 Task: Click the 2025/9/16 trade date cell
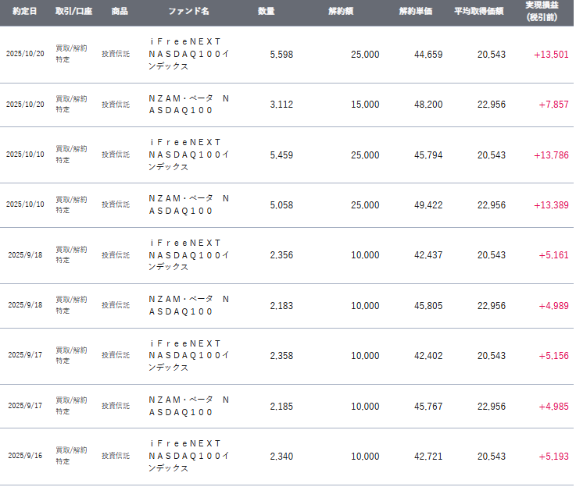pyautogui.click(x=26, y=456)
